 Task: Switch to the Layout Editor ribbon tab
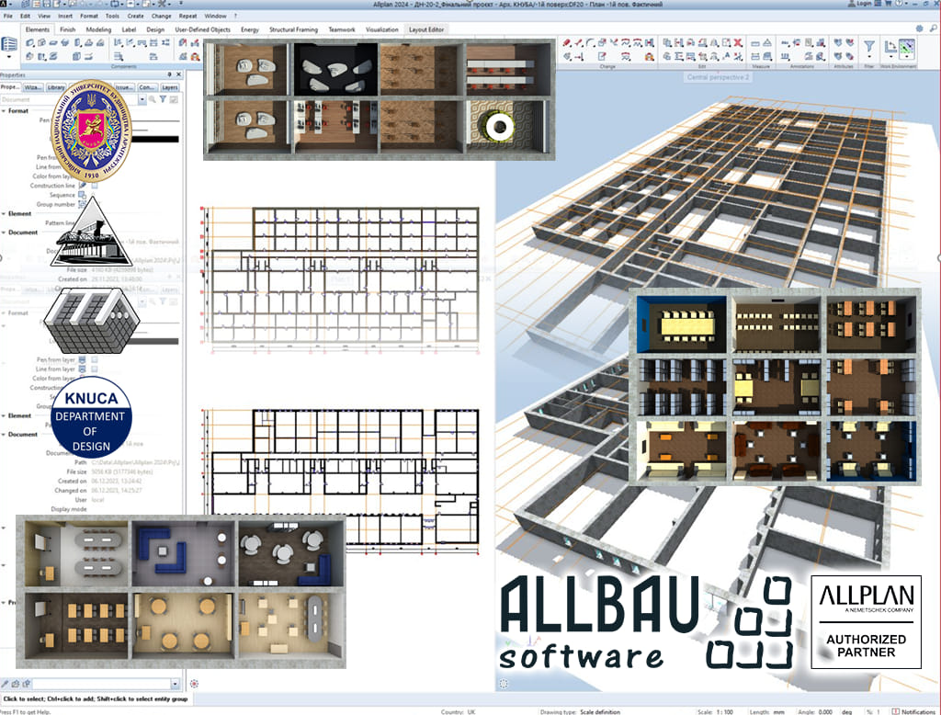(x=426, y=29)
